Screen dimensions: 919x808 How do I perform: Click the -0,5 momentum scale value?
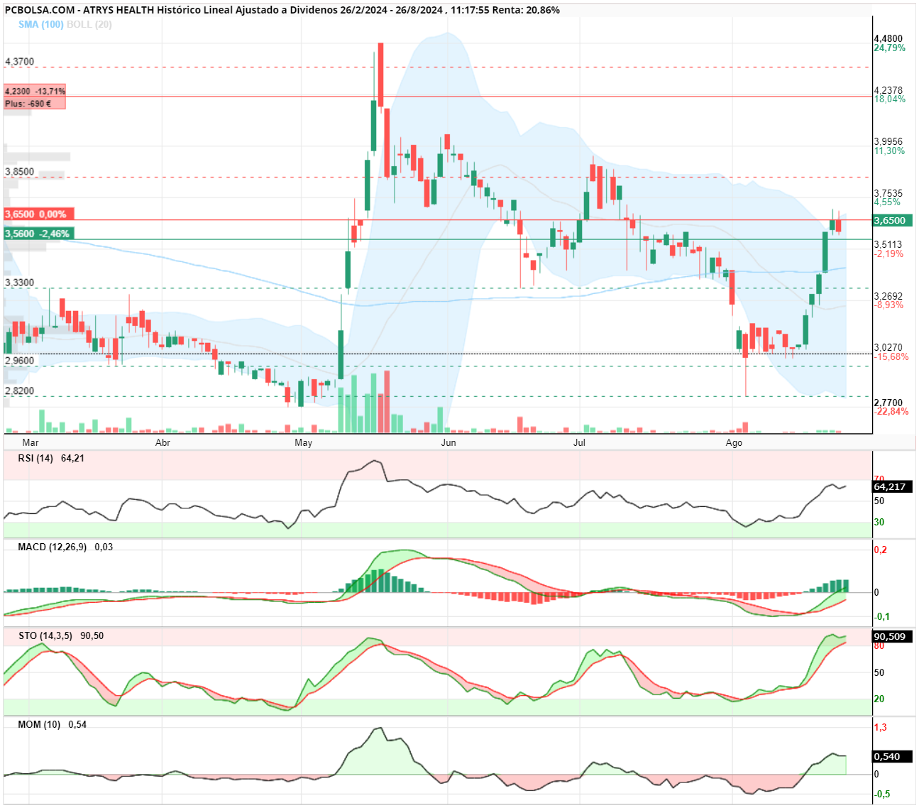tap(882, 794)
